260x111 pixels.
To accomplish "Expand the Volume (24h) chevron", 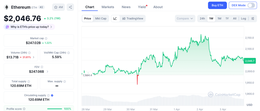I will 34,57.
